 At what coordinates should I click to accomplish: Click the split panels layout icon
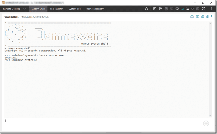click(x=155, y=9)
